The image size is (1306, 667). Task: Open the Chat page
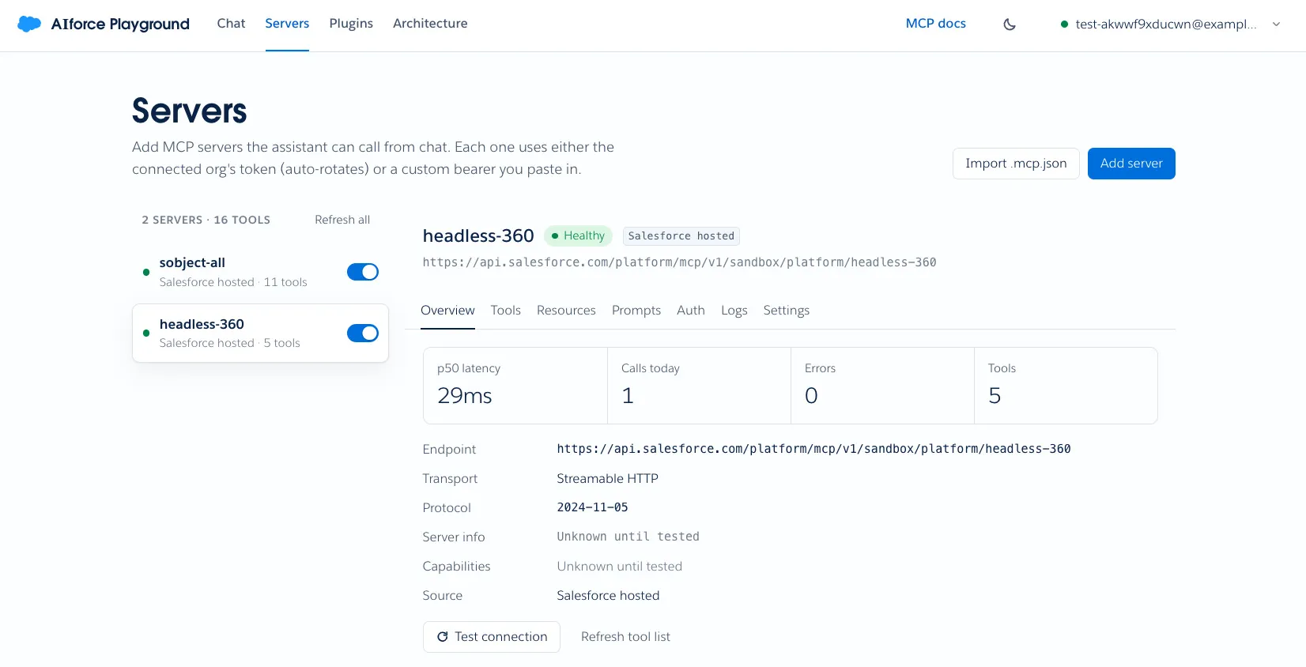tap(231, 24)
